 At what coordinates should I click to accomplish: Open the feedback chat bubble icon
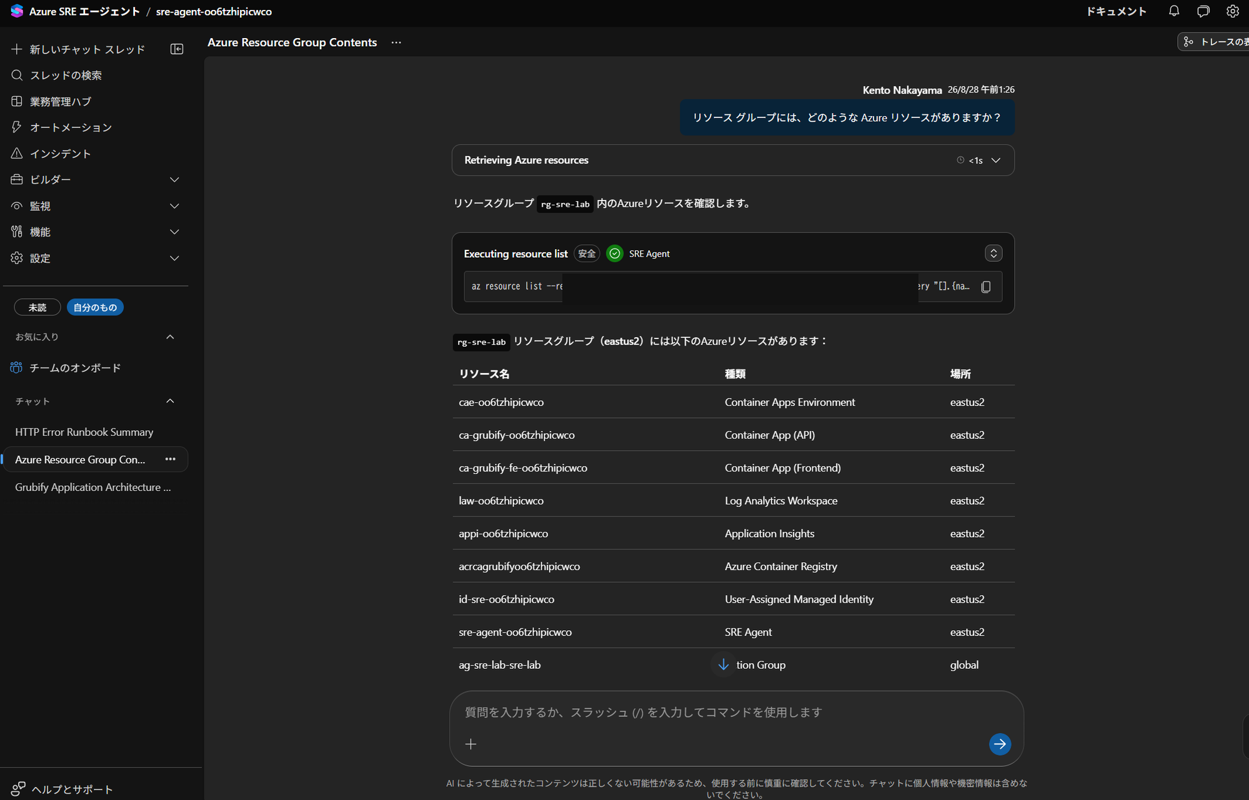click(x=1203, y=11)
